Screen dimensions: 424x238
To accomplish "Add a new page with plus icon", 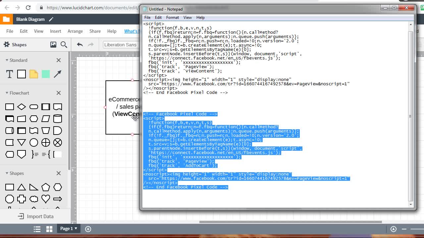I will (88, 229).
